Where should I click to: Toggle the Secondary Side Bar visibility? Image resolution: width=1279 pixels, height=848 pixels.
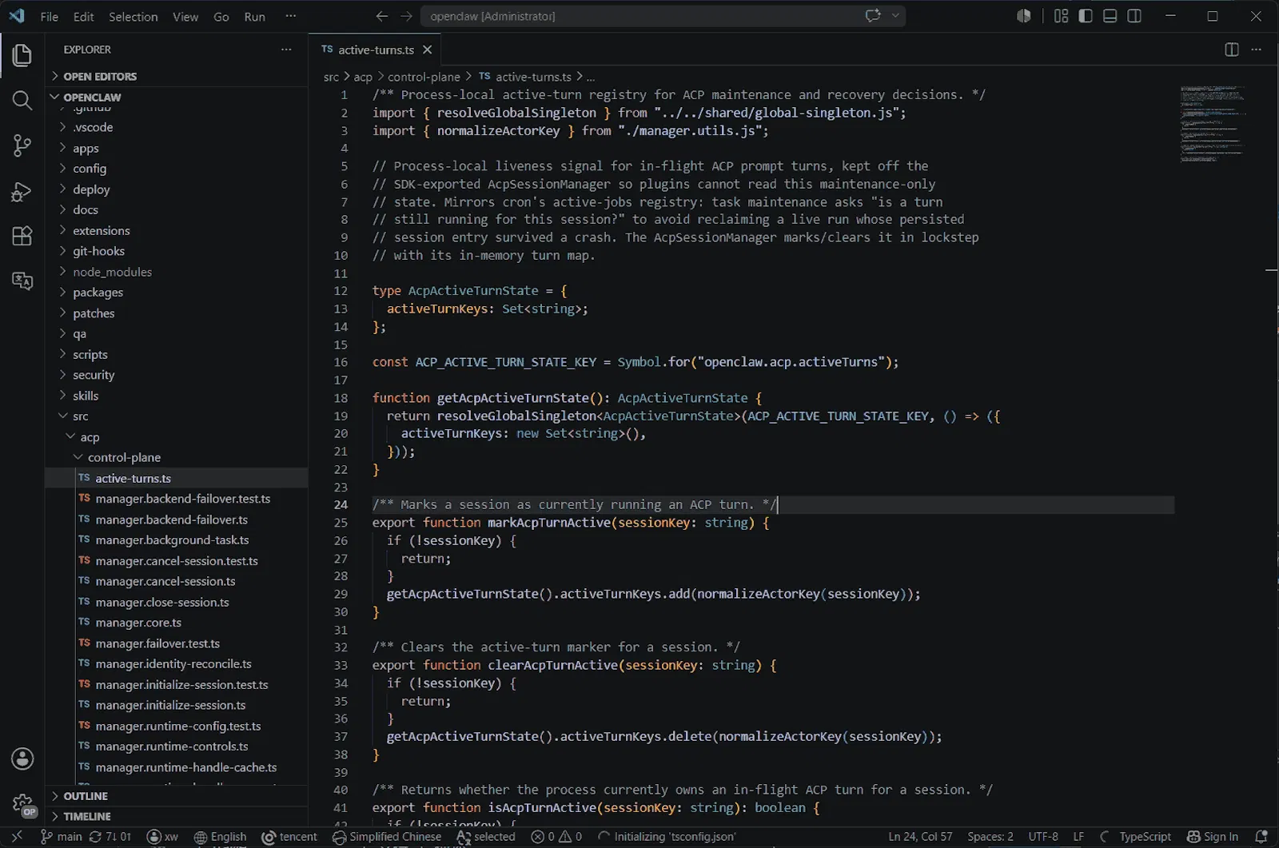click(1134, 16)
